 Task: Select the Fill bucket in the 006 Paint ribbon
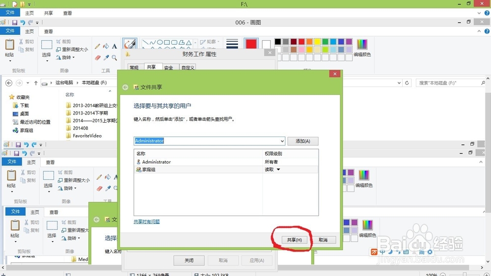[106, 46]
